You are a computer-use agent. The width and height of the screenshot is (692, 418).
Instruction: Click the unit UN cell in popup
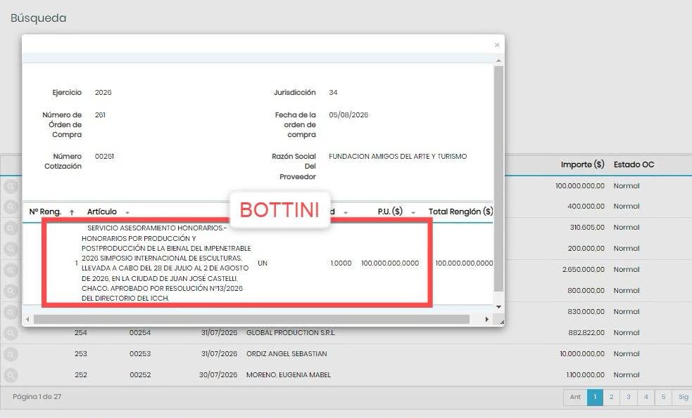(263, 263)
